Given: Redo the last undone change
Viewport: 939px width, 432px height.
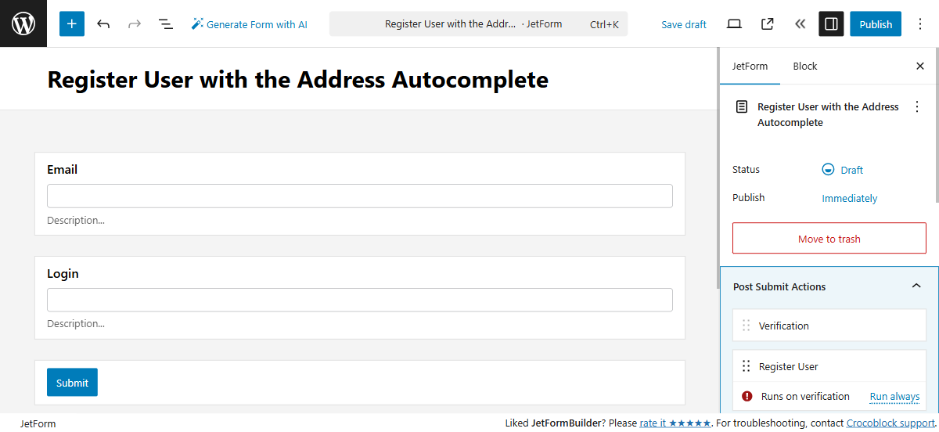Looking at the screenshot, I should tap(135, 24).
